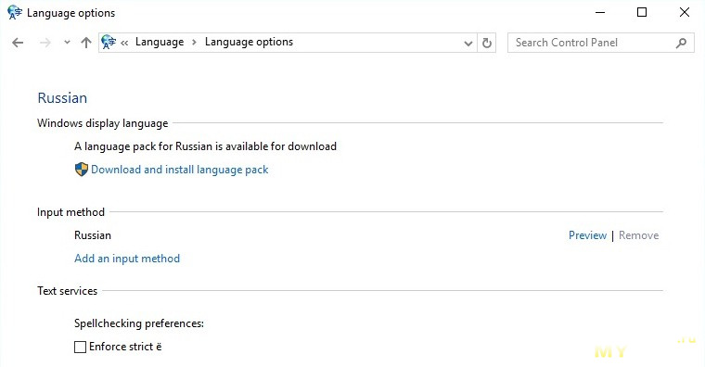Open address bar history dropdown
705x367 pixels.
tap(468, 44)
